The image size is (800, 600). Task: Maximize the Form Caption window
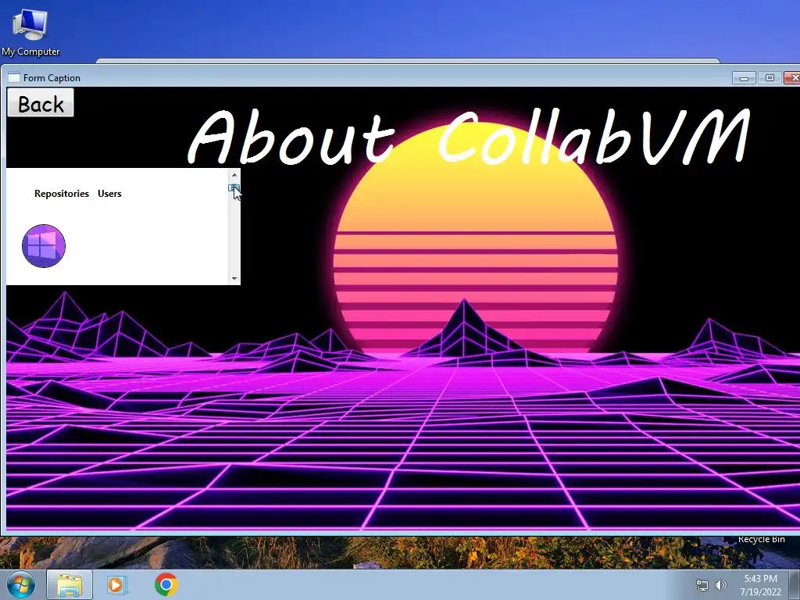[x=770, y=78]
